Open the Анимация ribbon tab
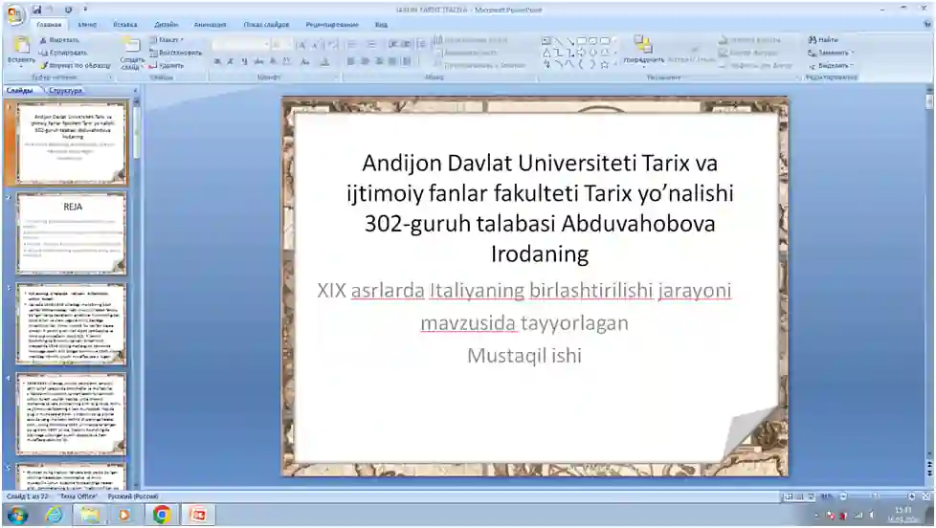The height and width of the screenshot is (528, 936). 211,25
